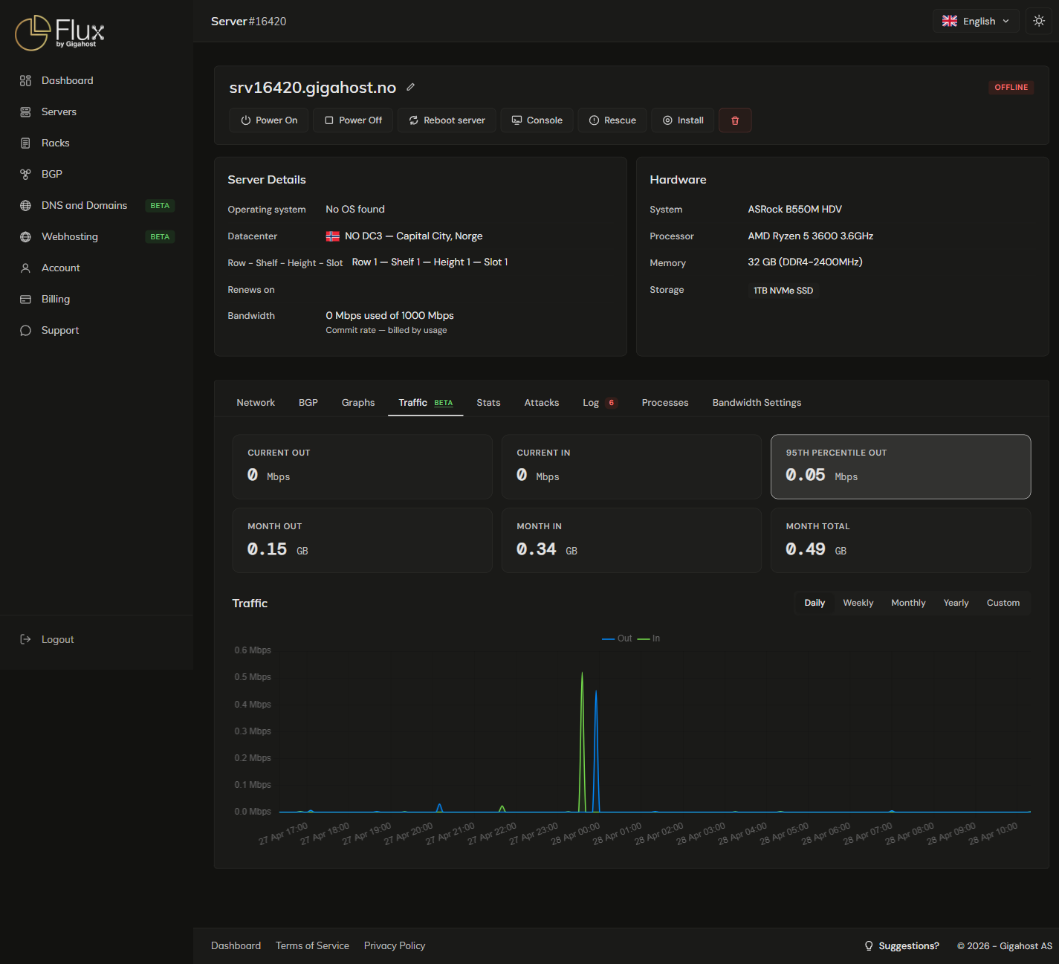1059x964 pixels.
Task: Click the Month Out stat card
Action: point(362,540)
